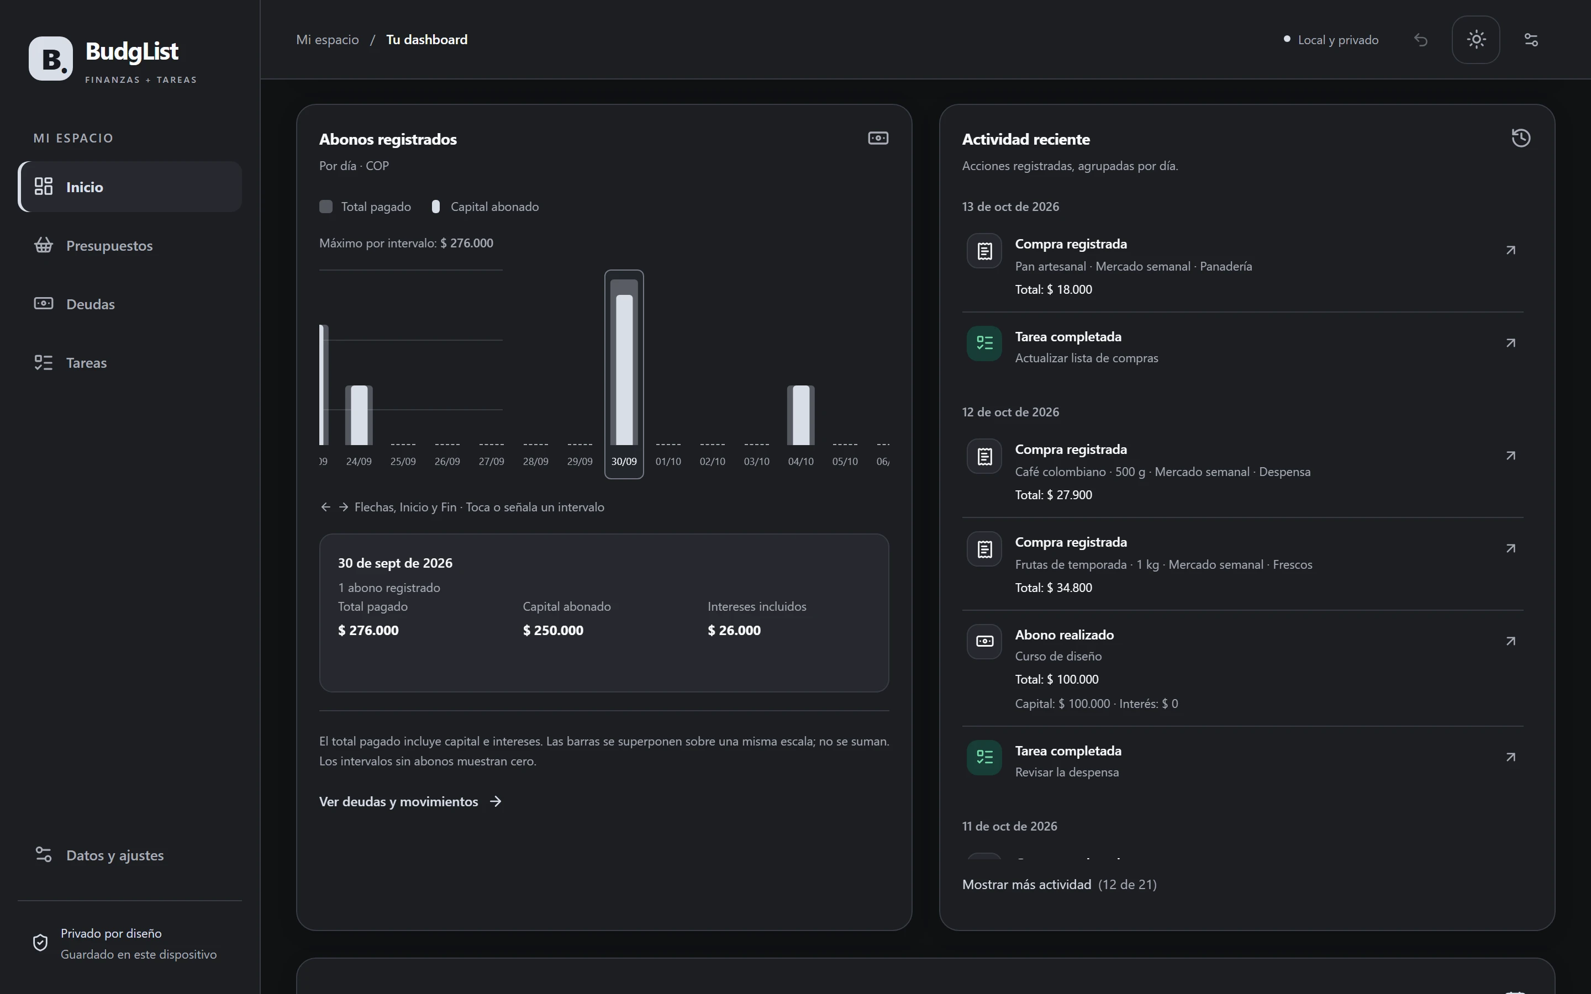Go to Presupuestos section
This screenshot has height=994, width=1591.
[130, 245]
